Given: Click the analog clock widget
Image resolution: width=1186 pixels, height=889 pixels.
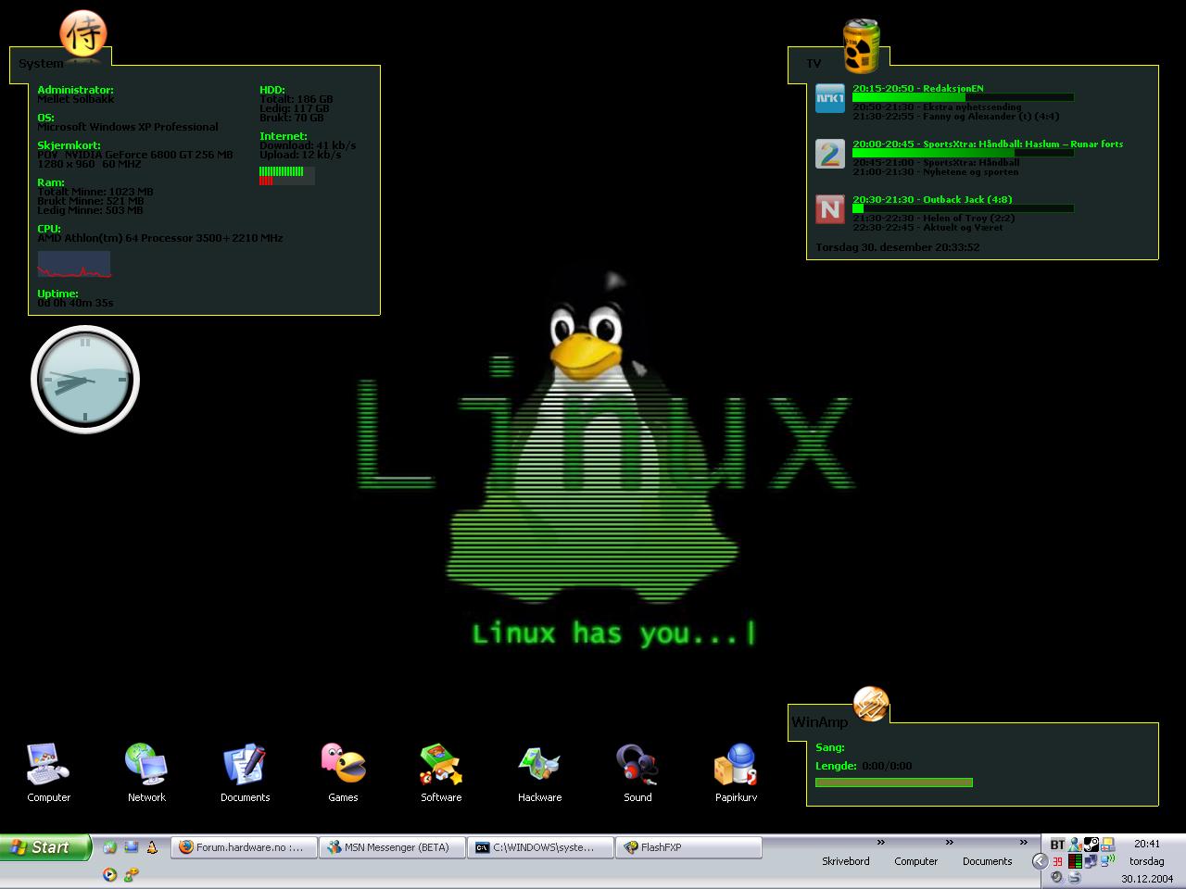Looking at the screenshot, I should click(85, 380).
